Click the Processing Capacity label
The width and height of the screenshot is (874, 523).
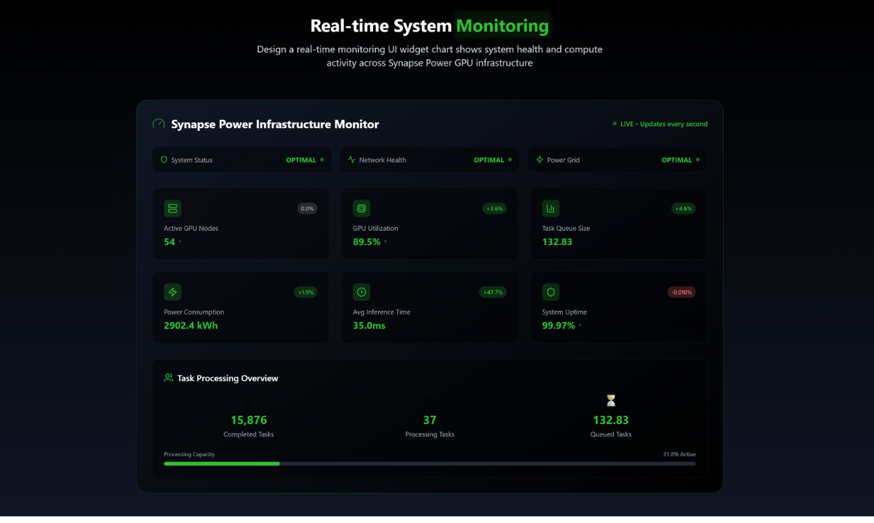coord(189,454)
